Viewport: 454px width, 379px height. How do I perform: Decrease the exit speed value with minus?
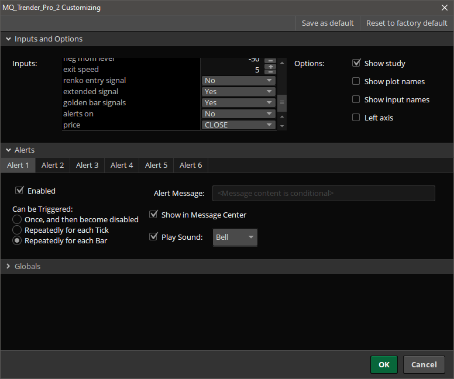point(270,72)
